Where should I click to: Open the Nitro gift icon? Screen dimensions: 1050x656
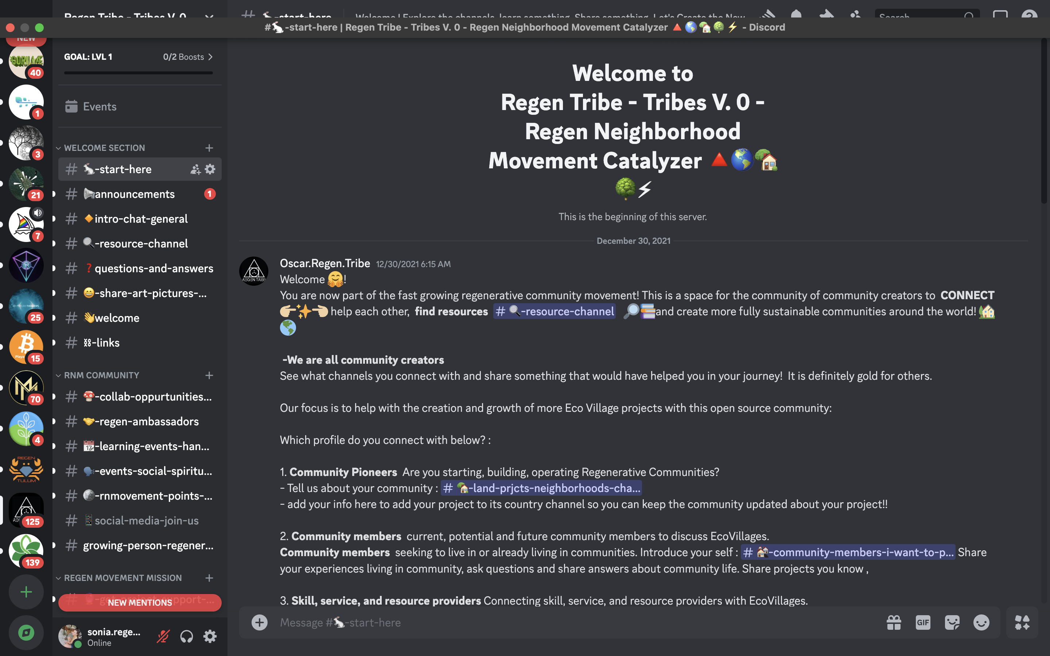point(894,622)
